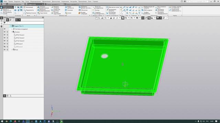Click the Array by grid tool
The height and width of the screenshot is (123, 220).
112,7
